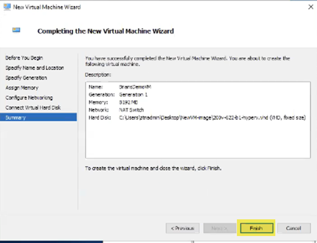317x243 pixels.
Task: Click the Previous button
Action: pyautogui.click(x=182, y=228)
